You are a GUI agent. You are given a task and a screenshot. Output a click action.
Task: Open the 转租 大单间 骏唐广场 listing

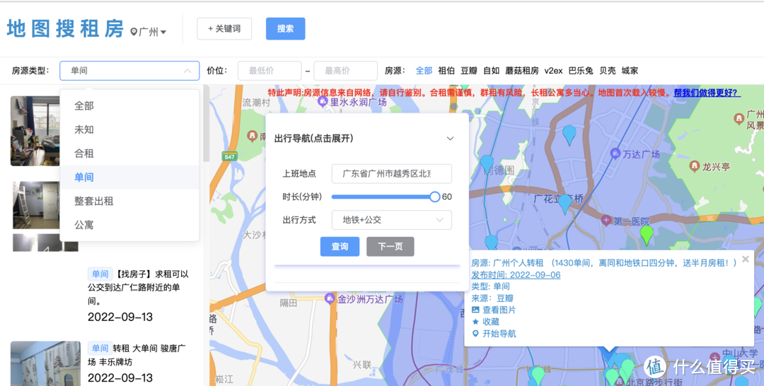(137, 355)
